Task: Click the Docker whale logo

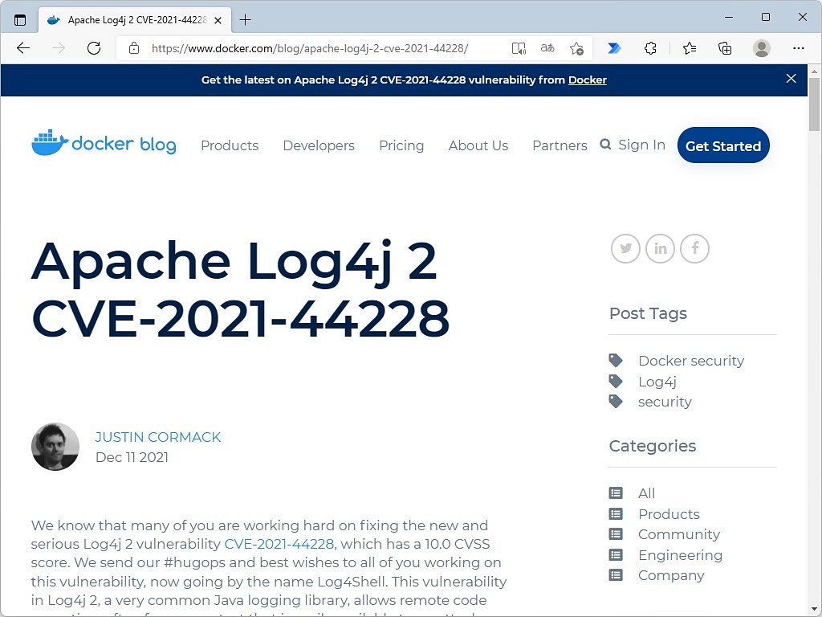Action: (50, 143)
